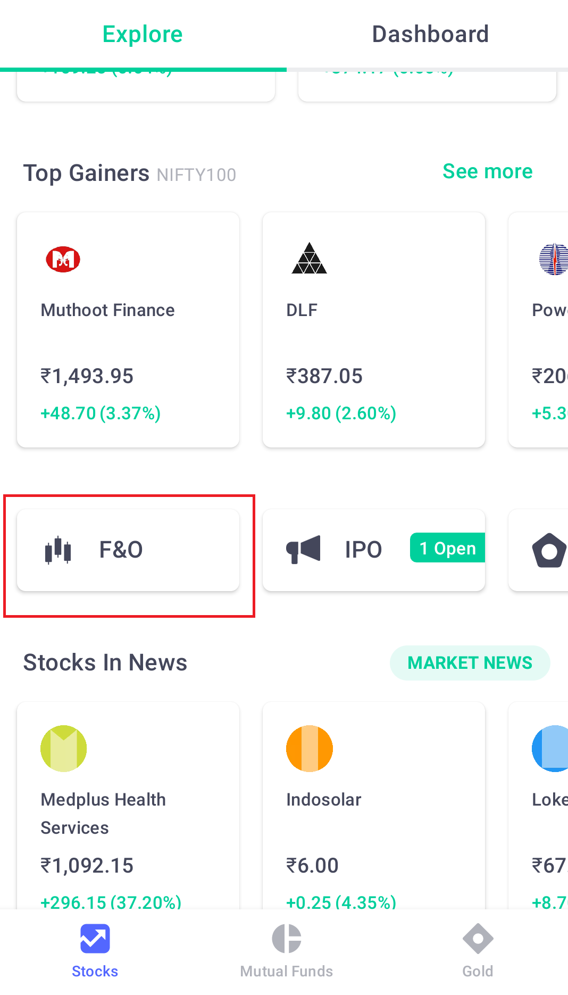Open the F&O card
This screenshot has height=995, width=568.
coord(128,550)
